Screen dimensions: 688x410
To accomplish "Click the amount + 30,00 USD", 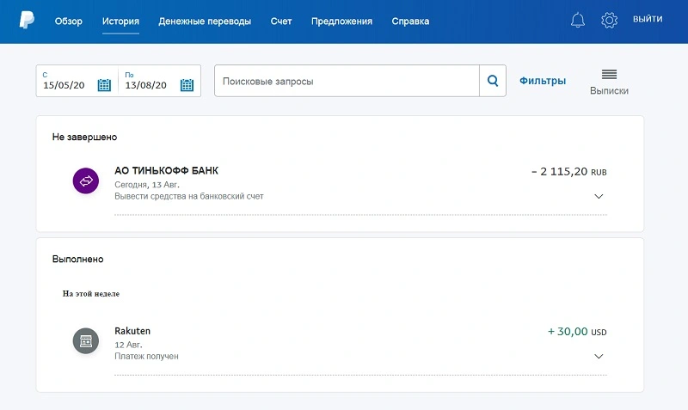I will coord(577,332).
